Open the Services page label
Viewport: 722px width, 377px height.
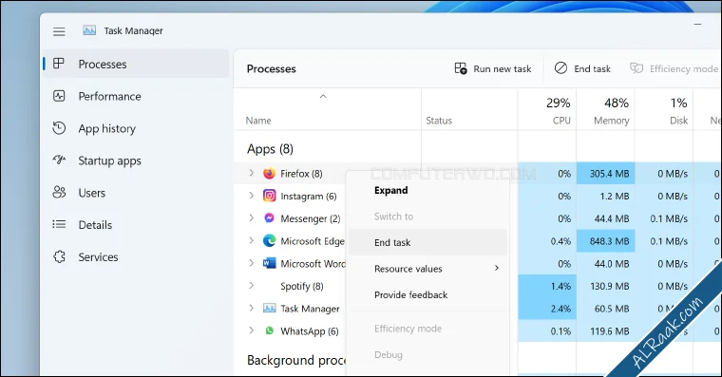98,256
